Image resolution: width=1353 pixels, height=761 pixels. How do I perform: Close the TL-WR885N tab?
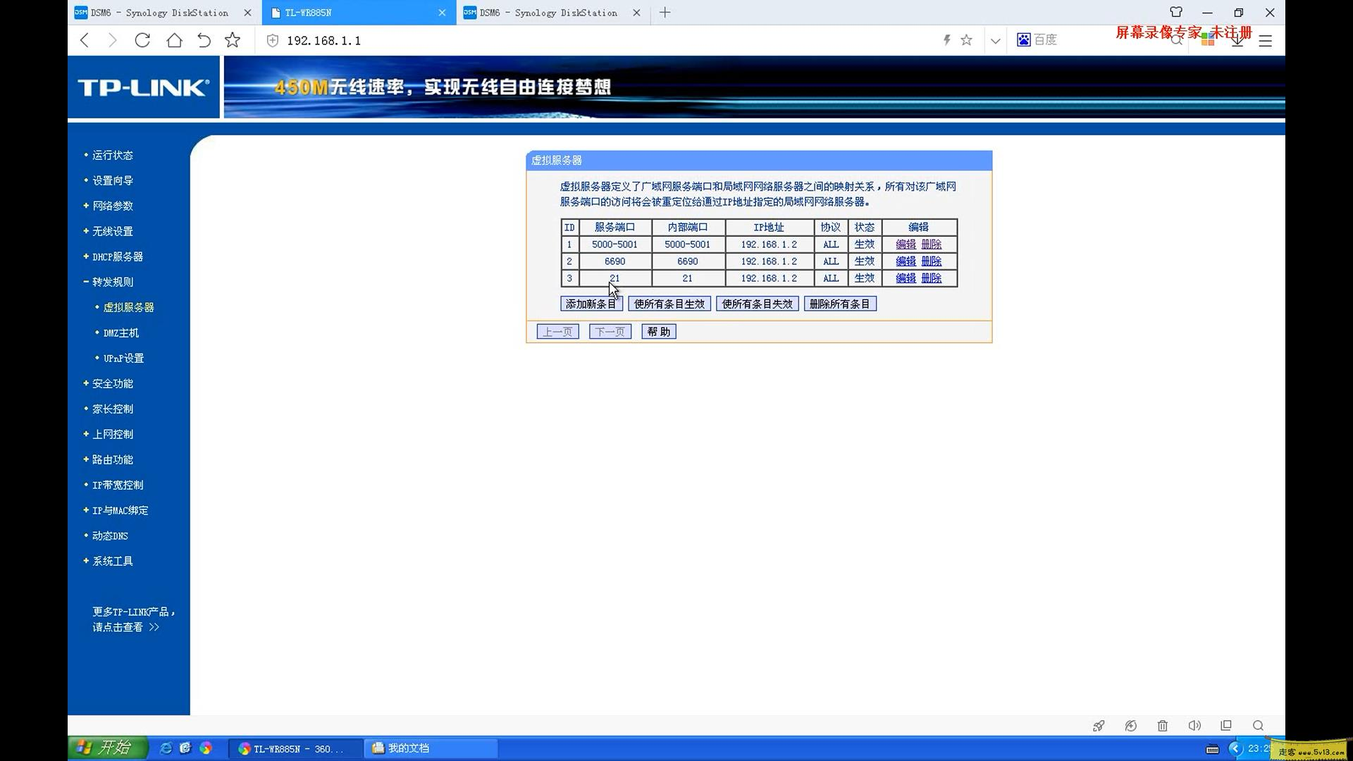[x=442, y=13]
